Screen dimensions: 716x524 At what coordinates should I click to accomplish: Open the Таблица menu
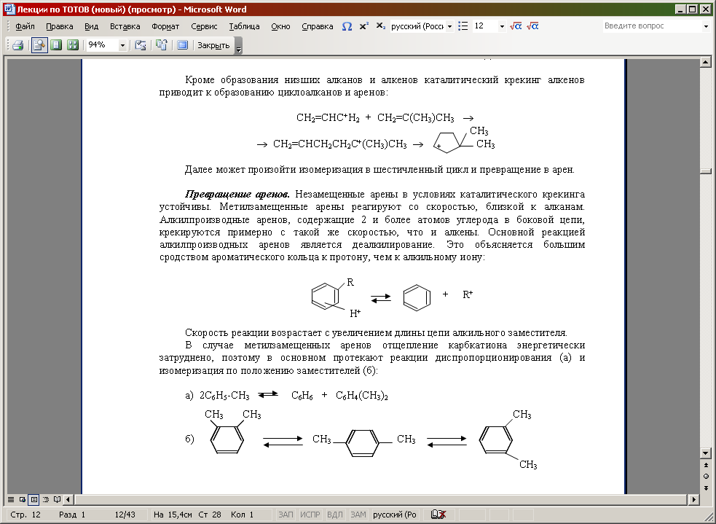[244, 26]
